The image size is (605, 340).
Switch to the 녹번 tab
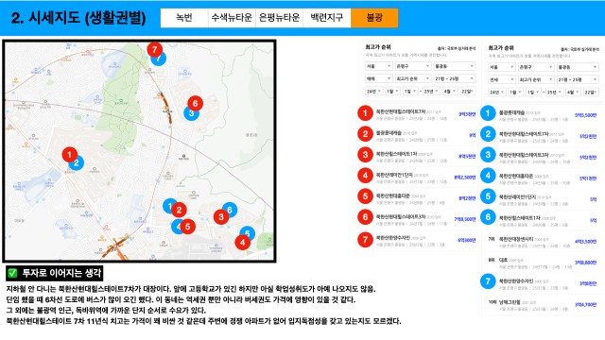(184, 18)
